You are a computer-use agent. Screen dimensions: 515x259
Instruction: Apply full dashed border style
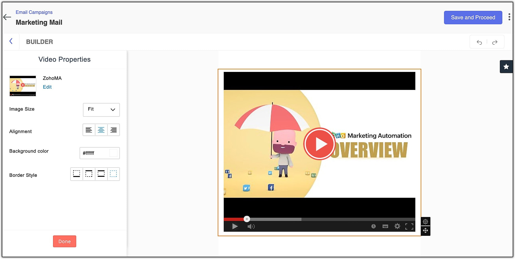coord(113,174)
